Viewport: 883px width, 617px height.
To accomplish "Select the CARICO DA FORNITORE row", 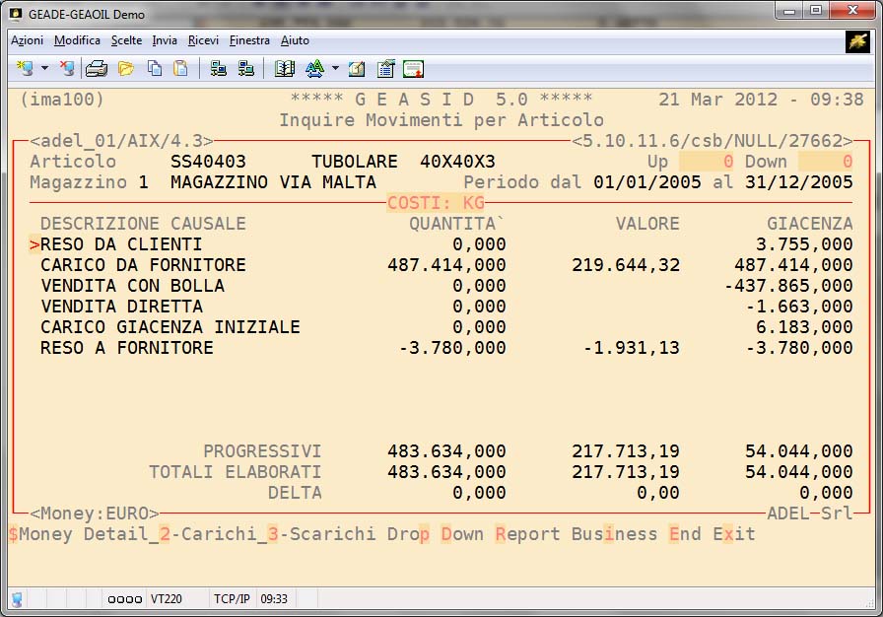I will click(143, 265).
